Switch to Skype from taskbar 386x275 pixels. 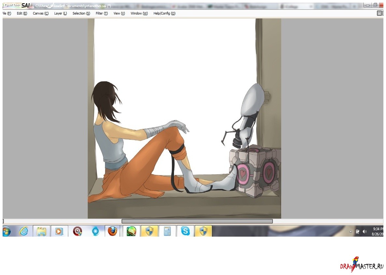(186, 231)
